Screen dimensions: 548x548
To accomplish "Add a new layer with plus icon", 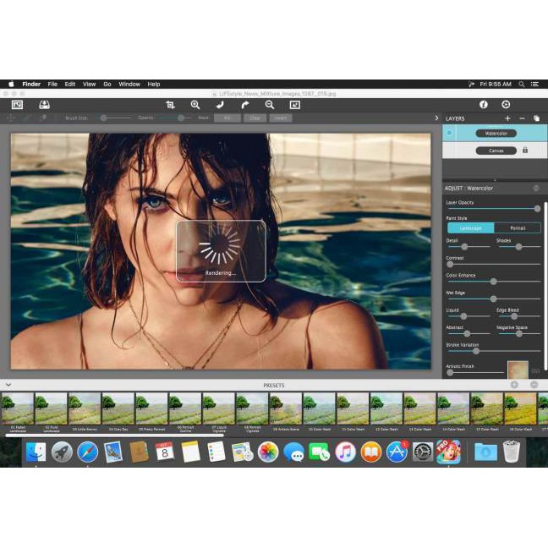I will (x=507, y=118).
